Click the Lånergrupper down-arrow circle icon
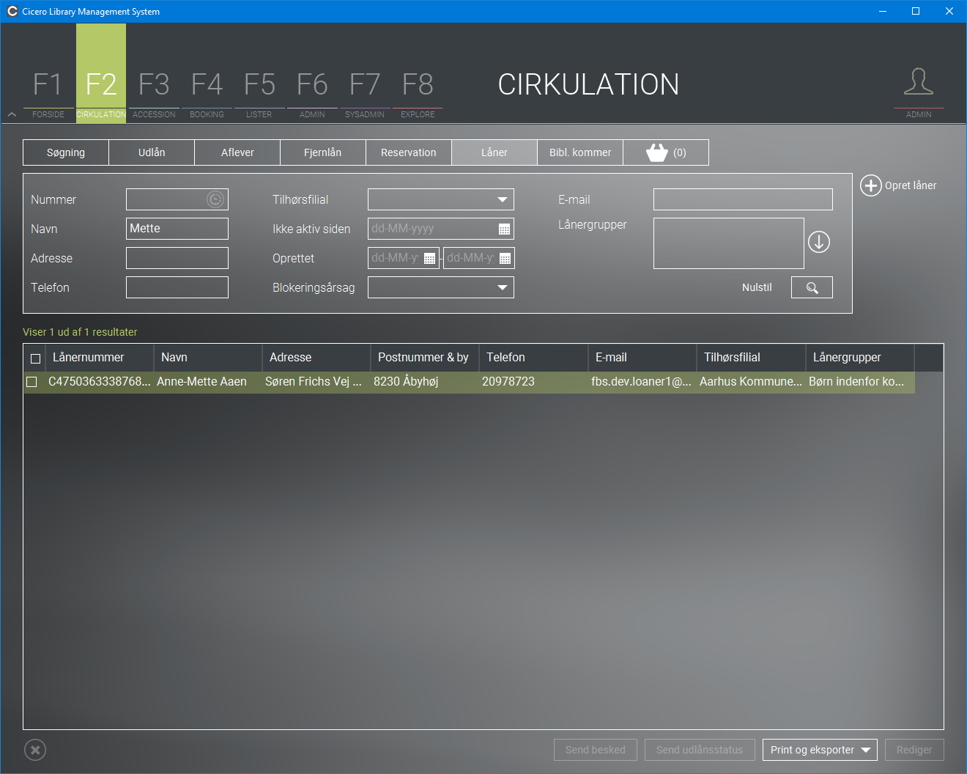The height and width of the screenshot is (774, 967). tap(818, 242)
